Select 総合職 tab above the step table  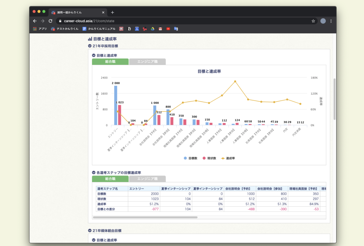pyautogui.click(x=110, y=179)
